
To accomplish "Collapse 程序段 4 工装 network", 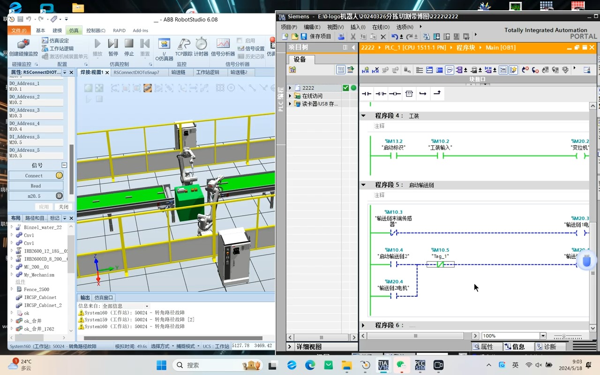I will [x=363, y=115].
